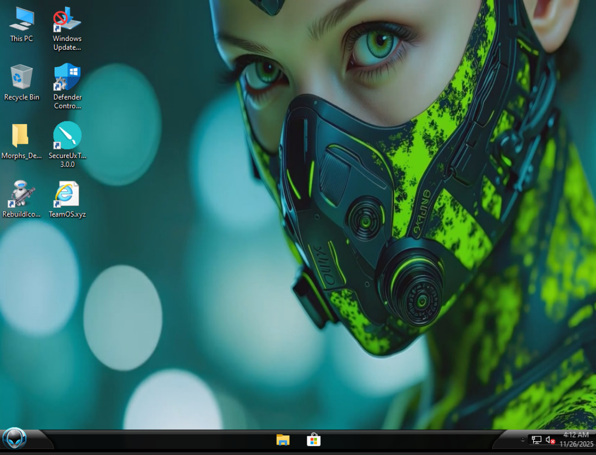Image resolution: width=596 pixels, height=455 pixels.
Task: Select the TeamOS.xyz internet shortcut
Action: [x=67, y=200]
